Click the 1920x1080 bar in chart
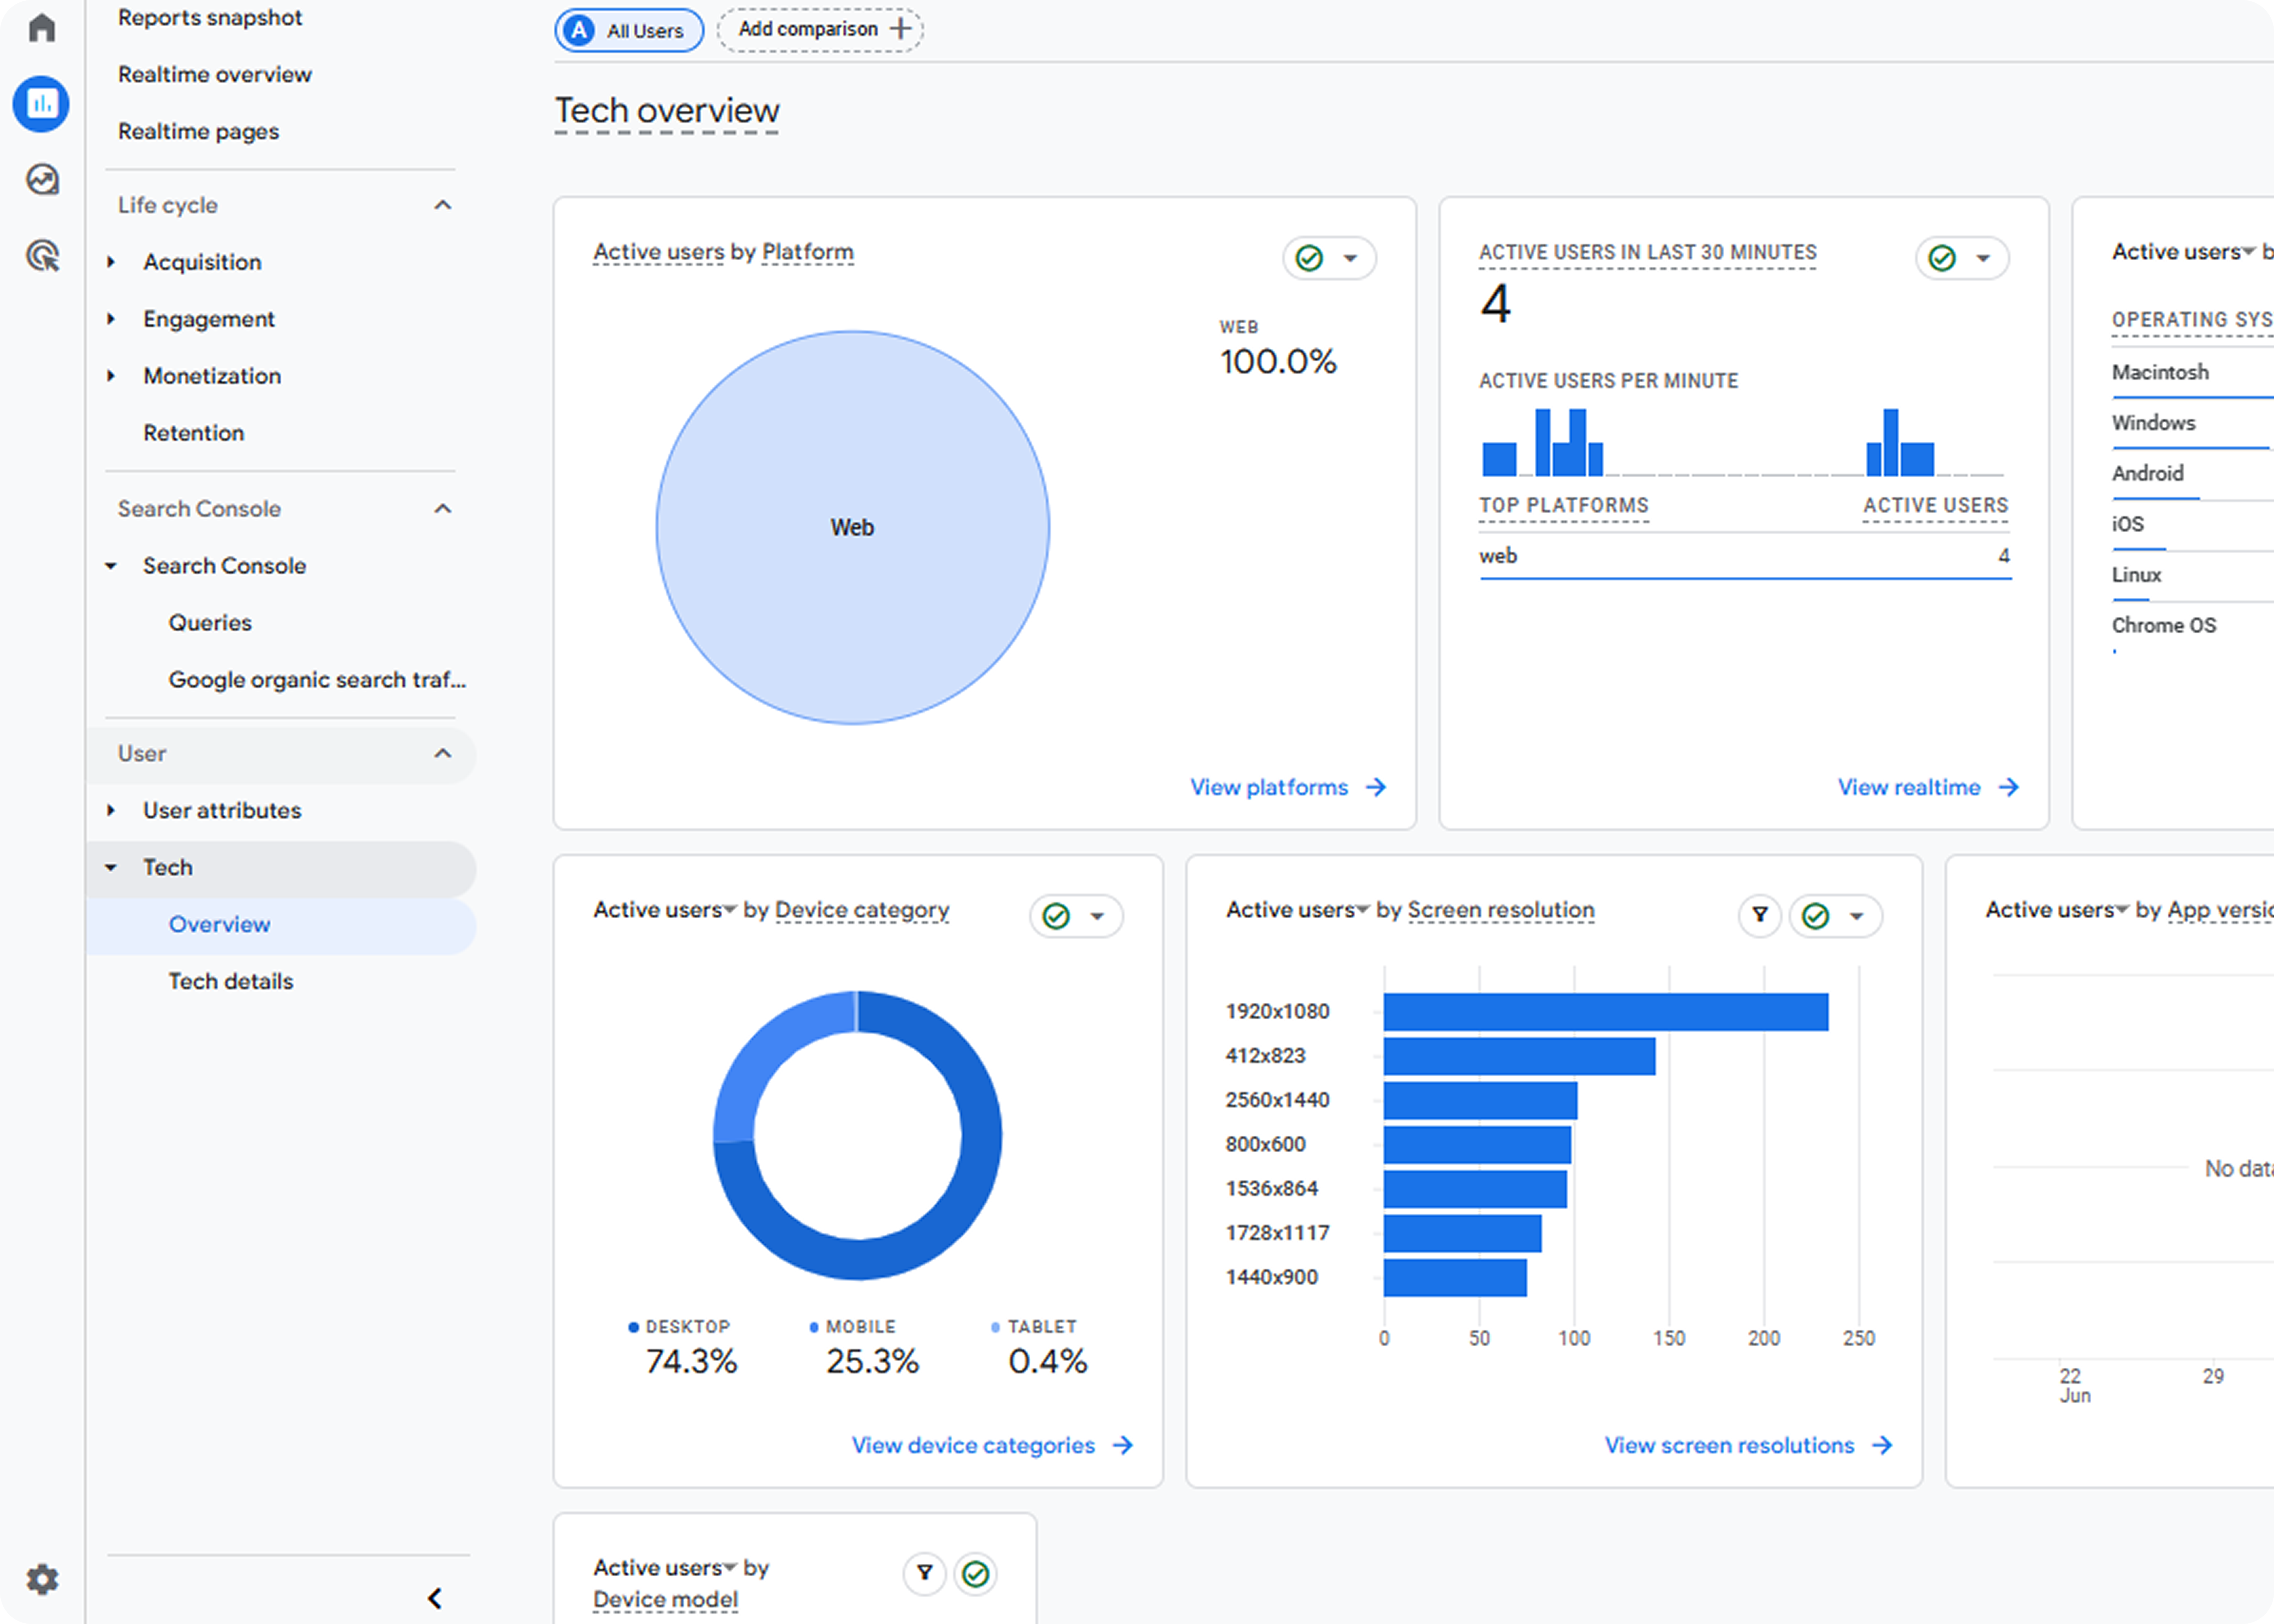Screen dimensions: 2274x1624 click(x=1605, y=1011)
